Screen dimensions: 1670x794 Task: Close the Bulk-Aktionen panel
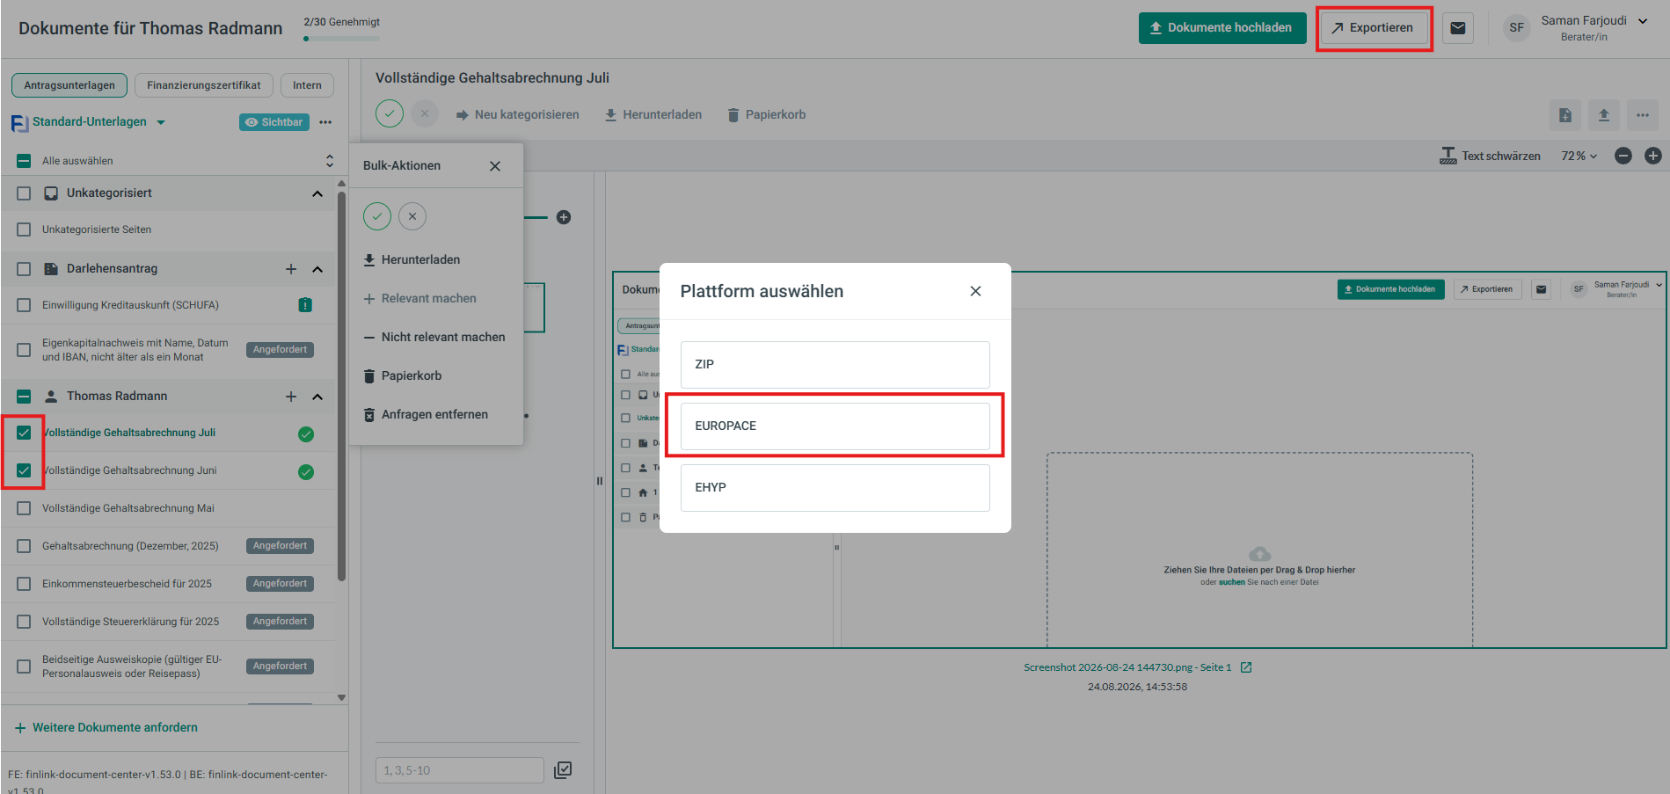tap(495, 166)
